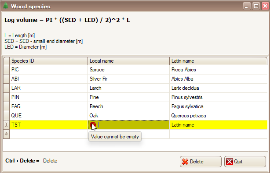The image size is (270, 173).
Task: Click the Larch local name cell
Action: pyautogui.click(x=129, y=88)
